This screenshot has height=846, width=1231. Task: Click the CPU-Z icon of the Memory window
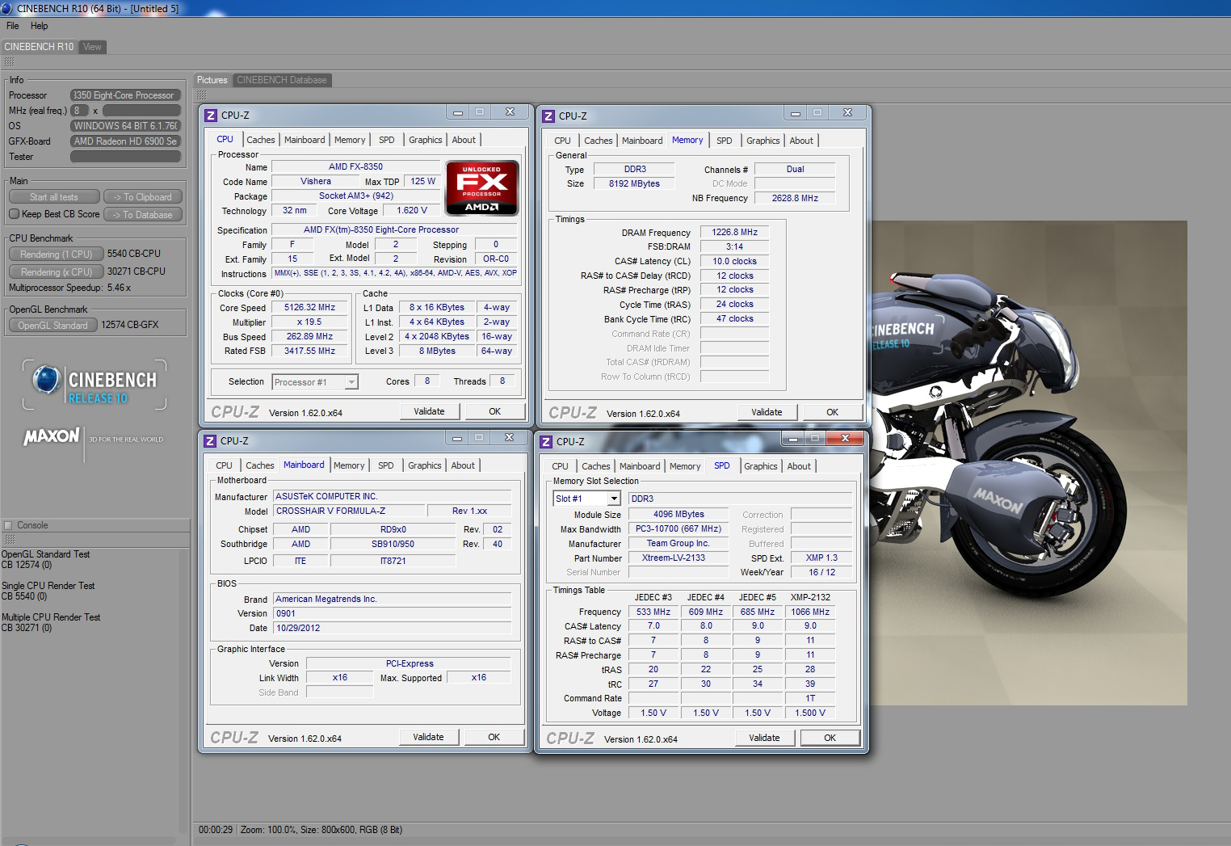(549, 116)
